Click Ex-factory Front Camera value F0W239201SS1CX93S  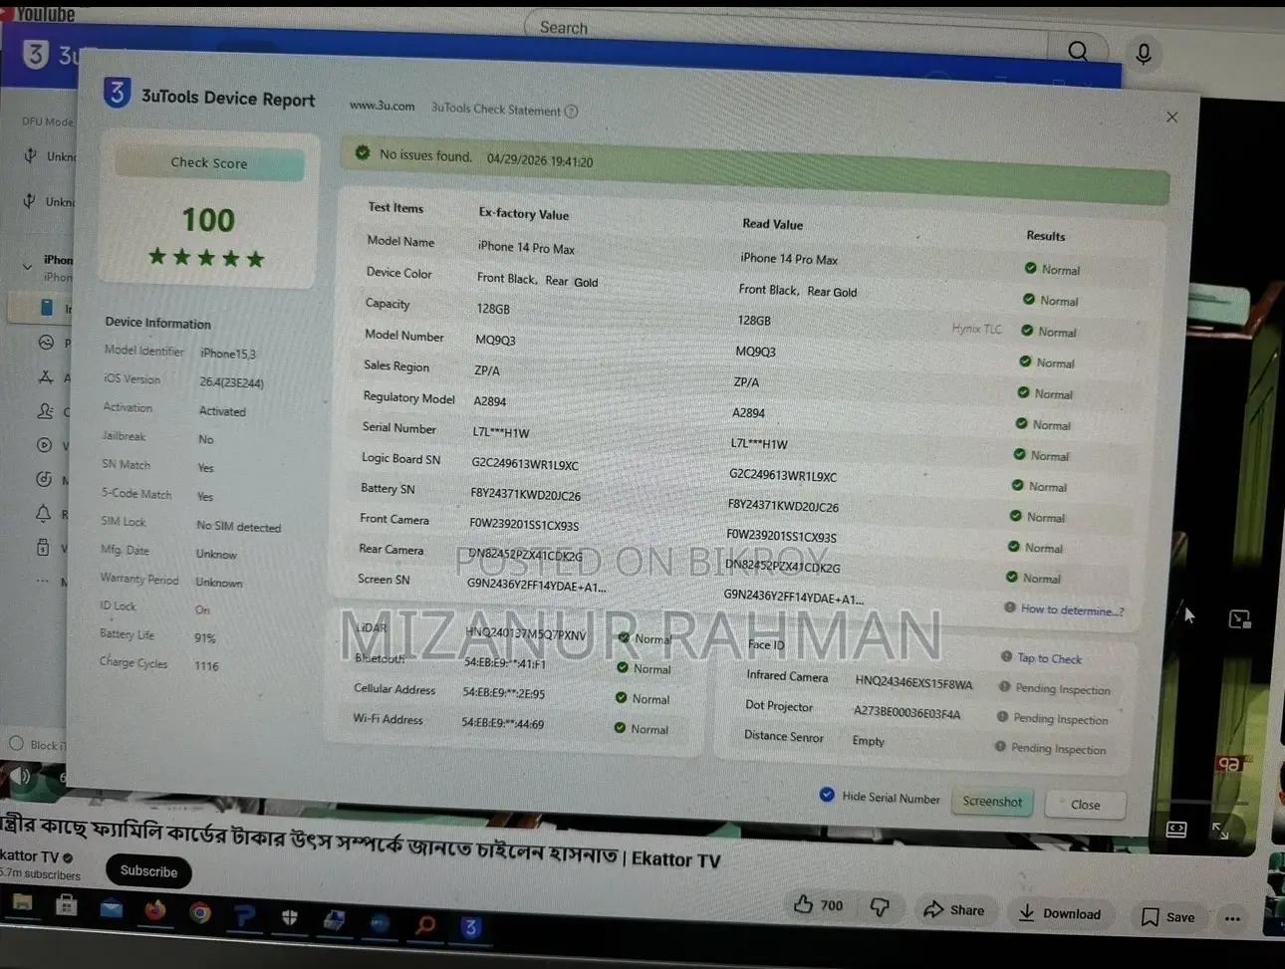tap(523, 525)
